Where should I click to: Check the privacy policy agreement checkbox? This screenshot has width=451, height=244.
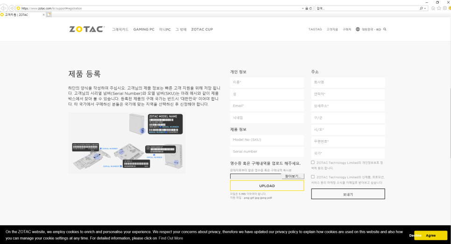pos(313,162)
